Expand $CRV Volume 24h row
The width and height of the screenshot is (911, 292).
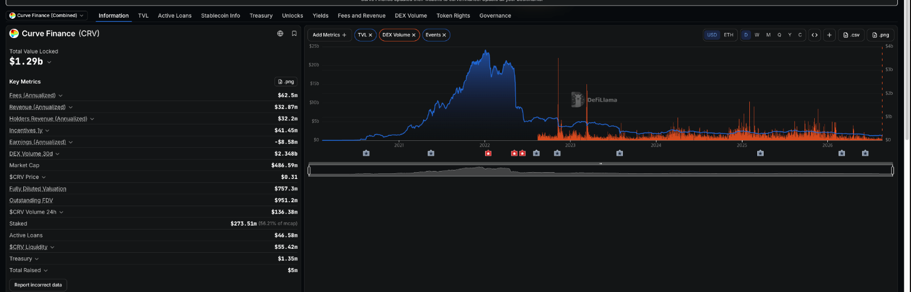tap(61, 212)
